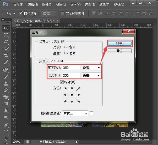The image size is (158, 145).
Task: Open the 滤镜(T) menu
Action: pos(104,5)
